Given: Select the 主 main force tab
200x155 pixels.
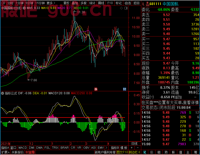Looking at the screenshot, I should tap(188, 152).
